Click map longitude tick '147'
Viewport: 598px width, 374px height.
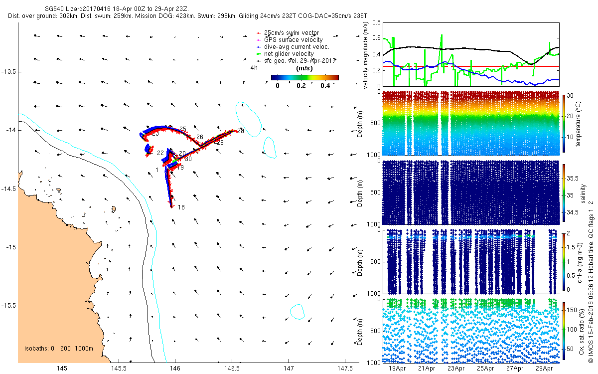click(289, 369)
